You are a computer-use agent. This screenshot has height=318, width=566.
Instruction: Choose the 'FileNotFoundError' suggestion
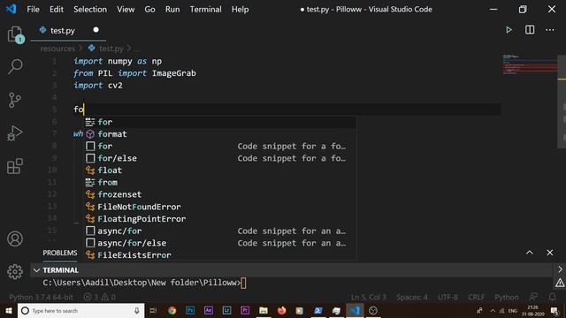pyautogui.click(x=220, y=207)
